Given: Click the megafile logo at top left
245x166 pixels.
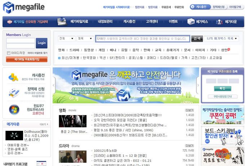Looking at the screenshot, I should point(24,7).
